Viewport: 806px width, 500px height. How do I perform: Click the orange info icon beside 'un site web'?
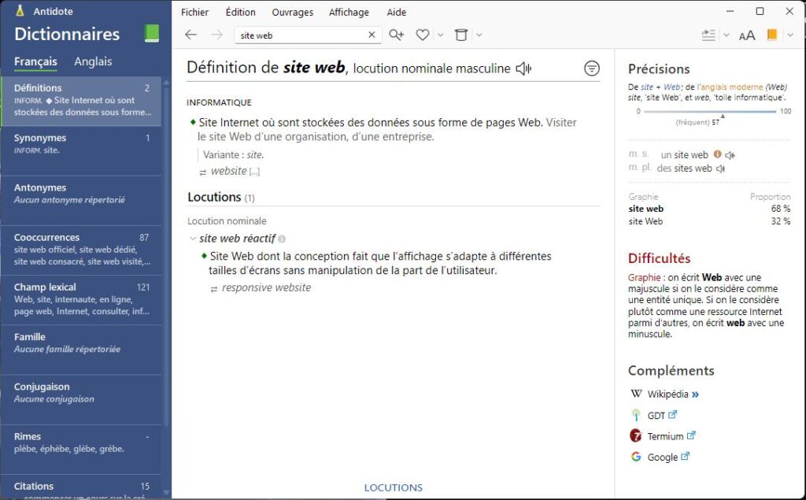coord(718,154)
